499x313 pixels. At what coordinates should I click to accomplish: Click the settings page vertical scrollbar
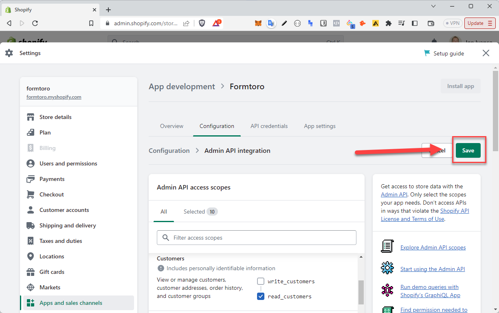click(495, 111)
